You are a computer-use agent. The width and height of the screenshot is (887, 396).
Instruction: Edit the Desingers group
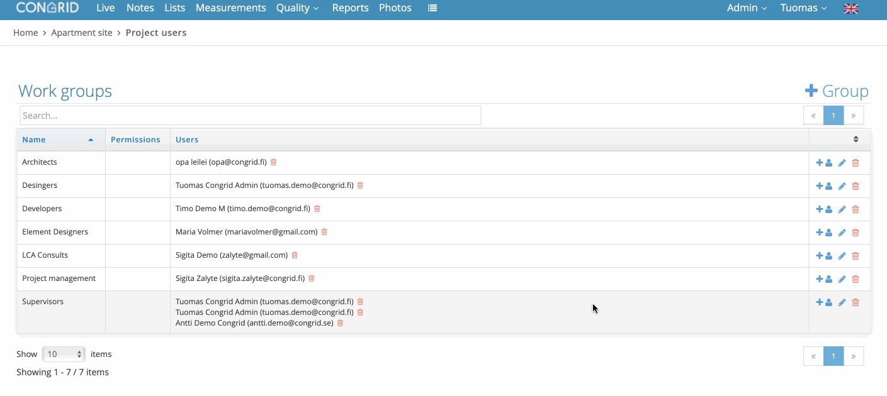pyautogui.click(x=842, y=186)
